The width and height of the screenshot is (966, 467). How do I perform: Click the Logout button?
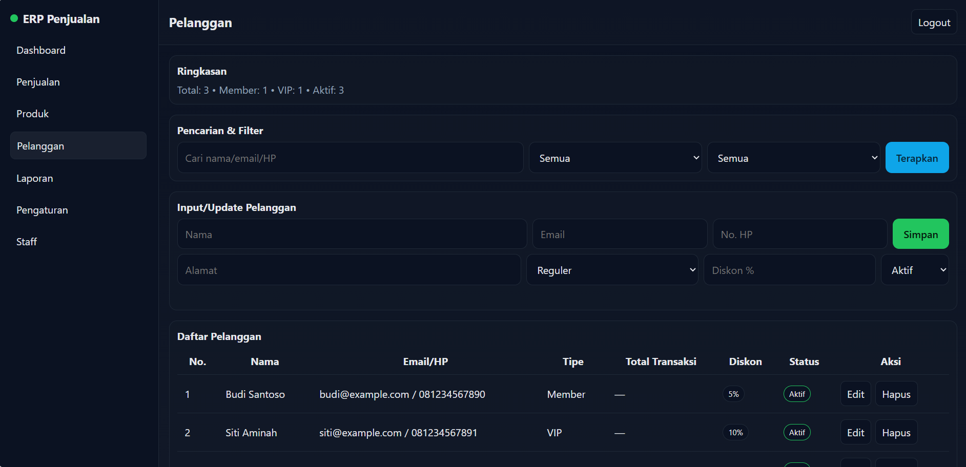[x=934, y=23]
